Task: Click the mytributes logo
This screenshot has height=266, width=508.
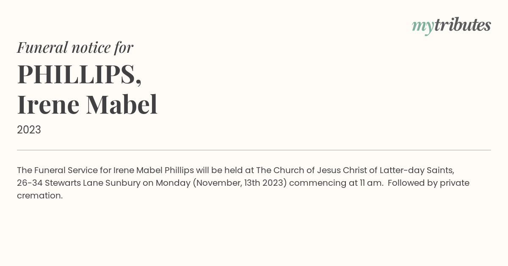Action: (451, 26)
